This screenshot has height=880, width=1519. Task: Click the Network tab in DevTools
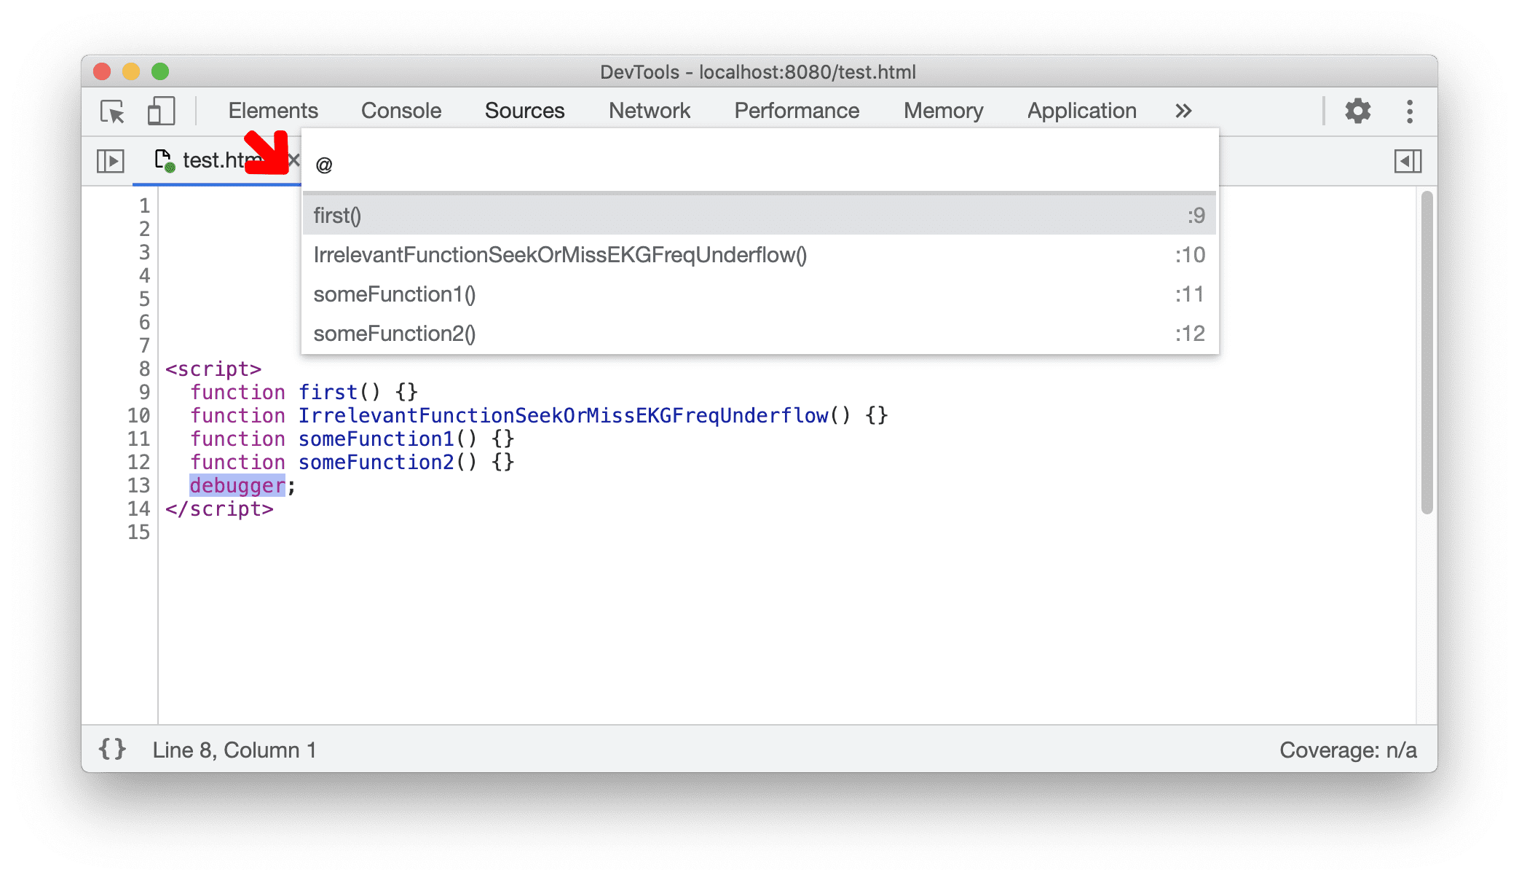click(x=648, y=110)
